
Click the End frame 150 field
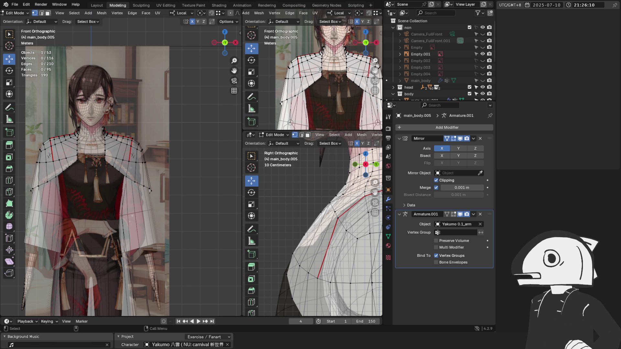pyautogui.click(x=366, y=321)
